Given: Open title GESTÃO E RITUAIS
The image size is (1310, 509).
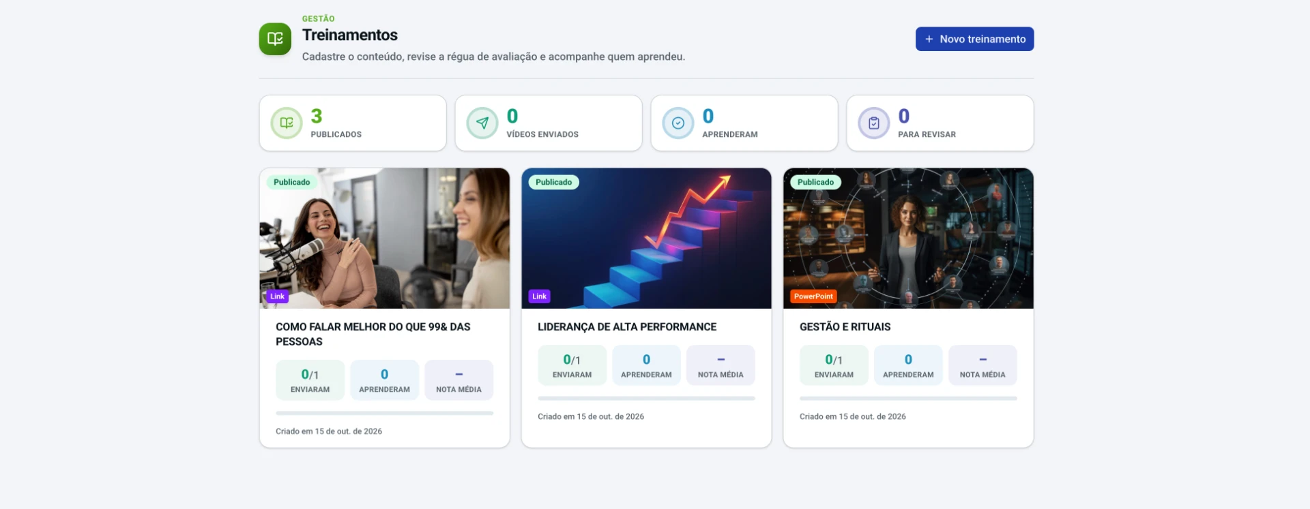Looking at the screenshot, I should (x=845, y=327).
